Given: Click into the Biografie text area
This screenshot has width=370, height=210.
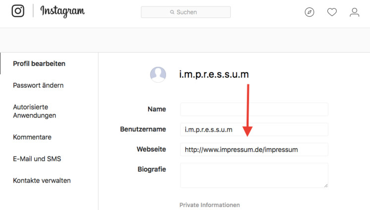Looking at the screenshot, I should (x=254, y=175).
